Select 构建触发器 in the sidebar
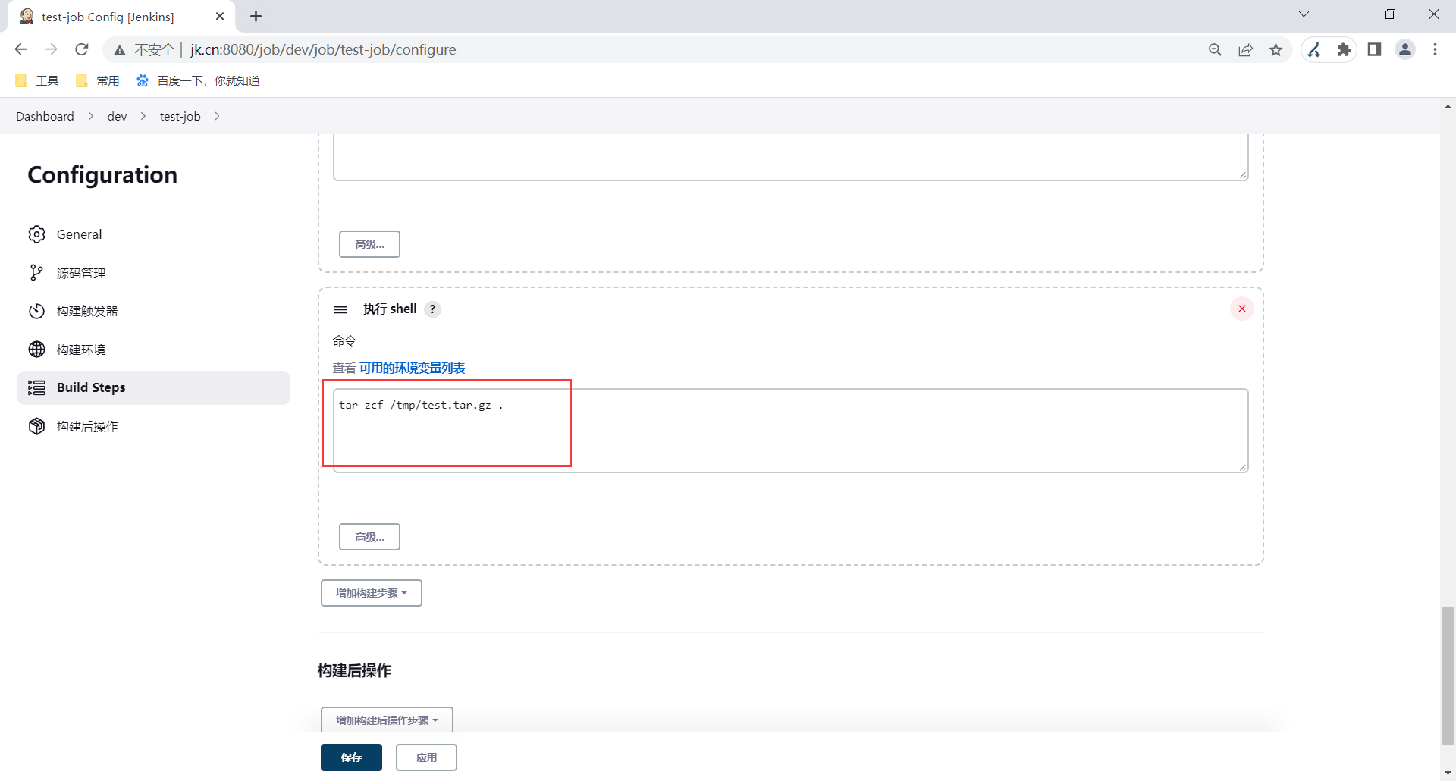Viewport: 1456px width, 781px height. click(153, 311)
